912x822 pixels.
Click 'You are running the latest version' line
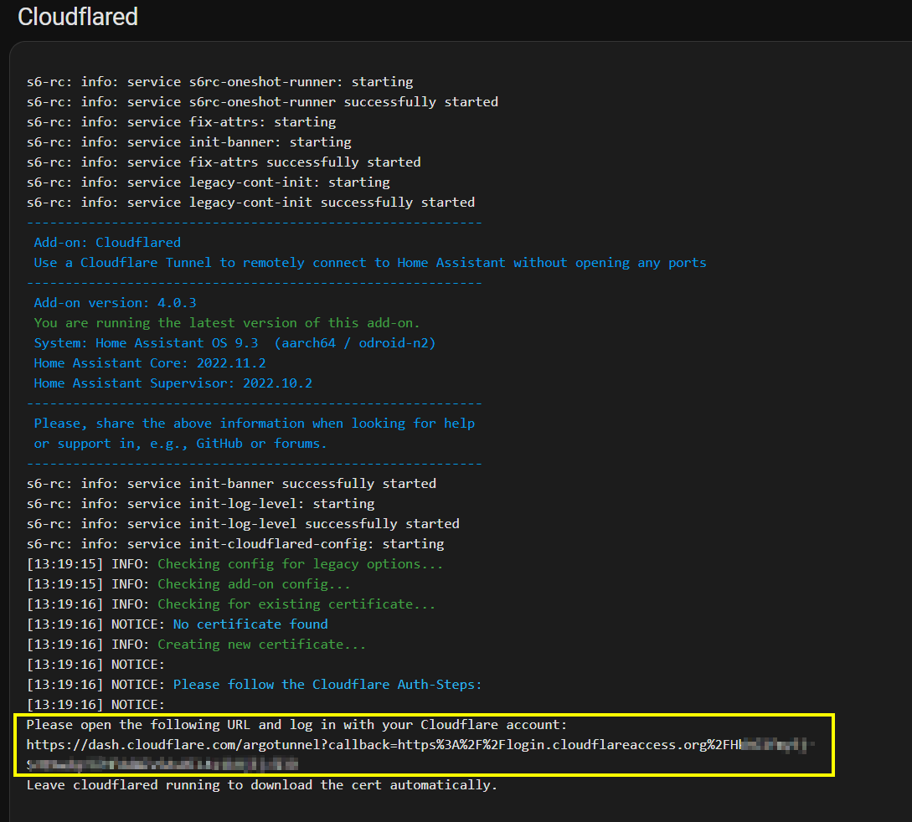click(x=227, y=323)
